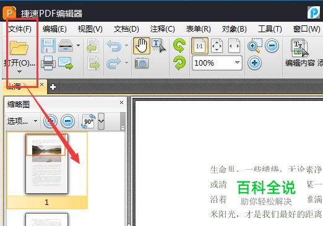The image size is (323, 226).
Task: Open the 文件(F) menu
Action: pyautogui.click(x=20, y=29)
